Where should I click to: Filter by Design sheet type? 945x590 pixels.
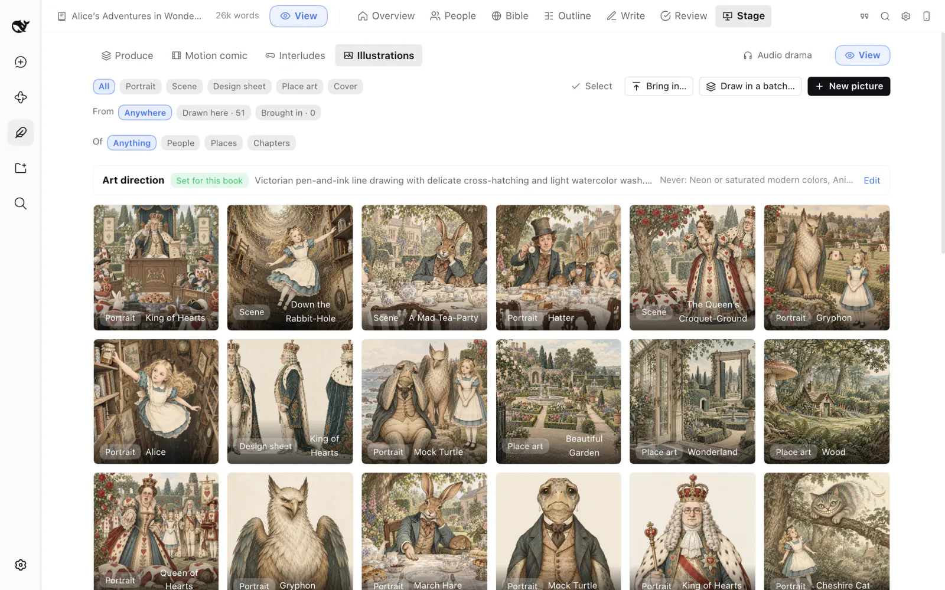pos(239,86)
